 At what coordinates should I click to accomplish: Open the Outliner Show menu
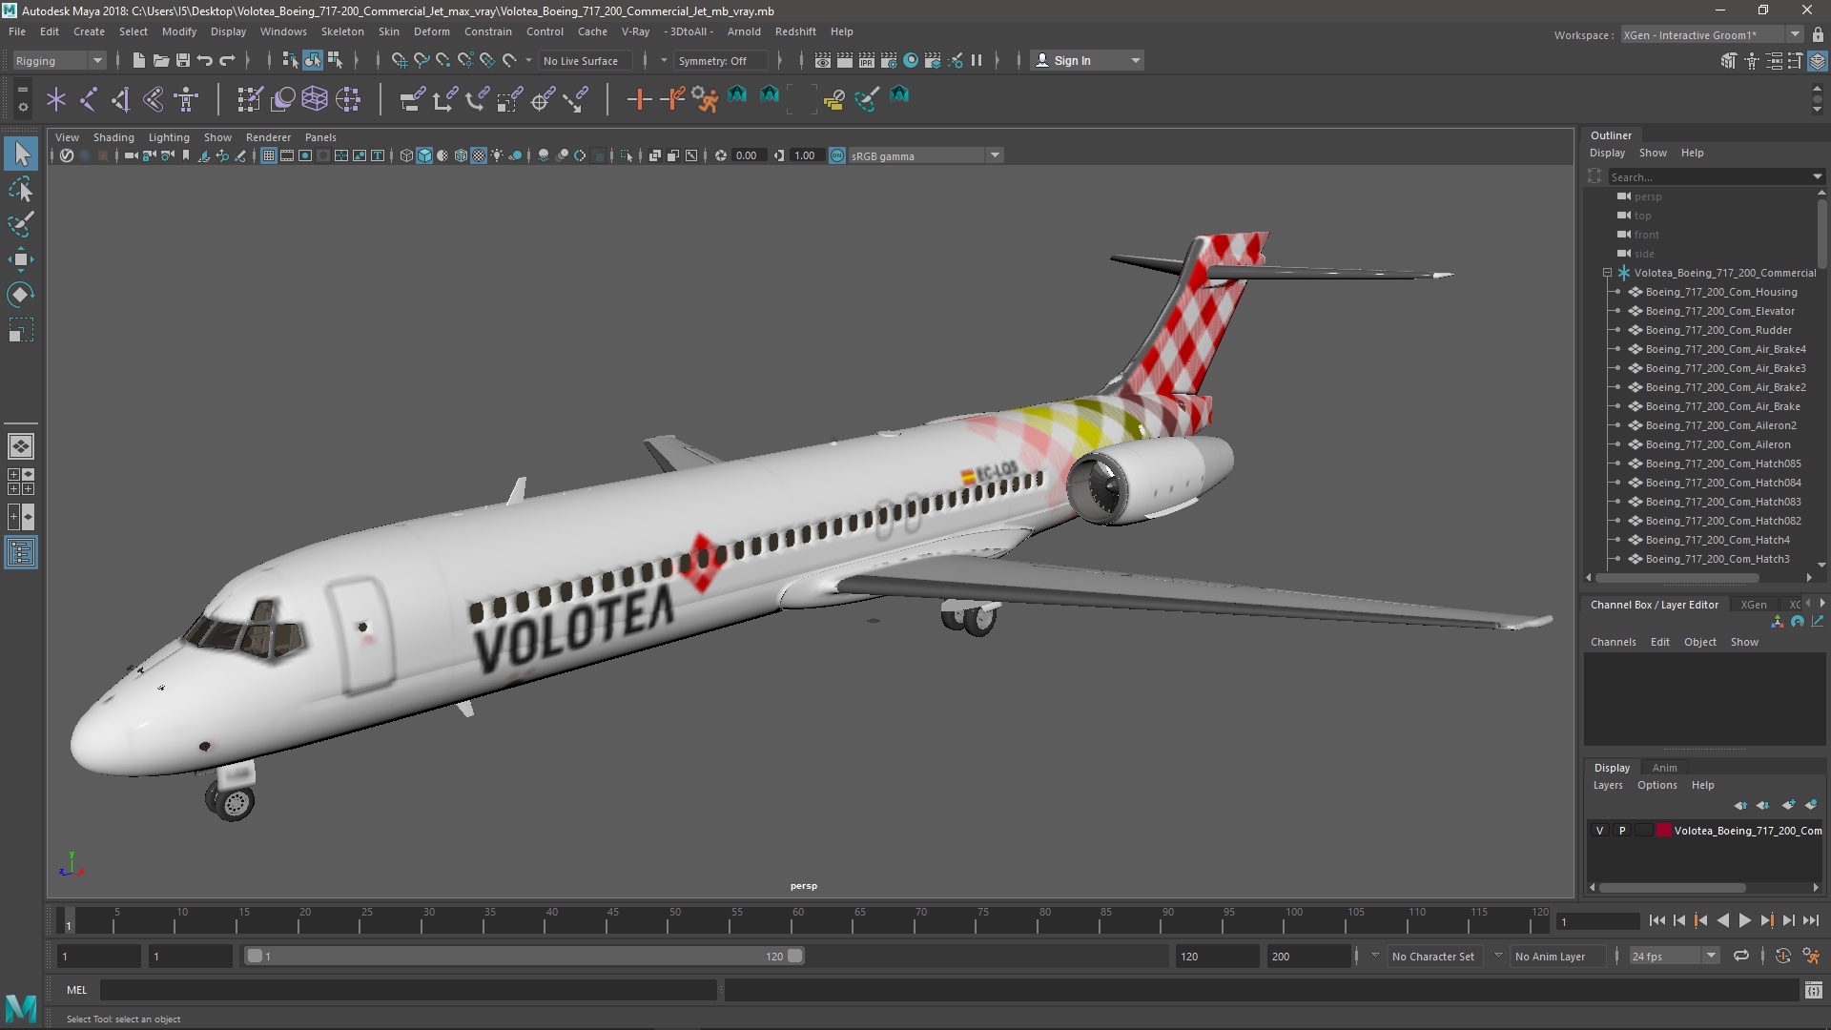1653,153
